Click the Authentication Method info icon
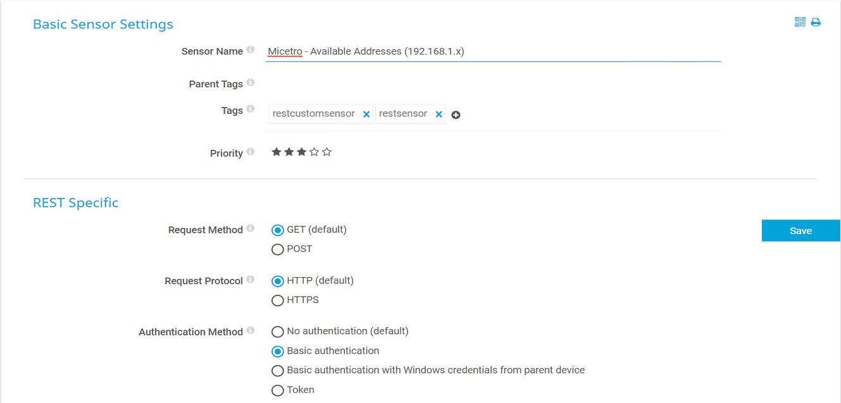The height and width of the screenshot is (403, 841). pos(251,330)
